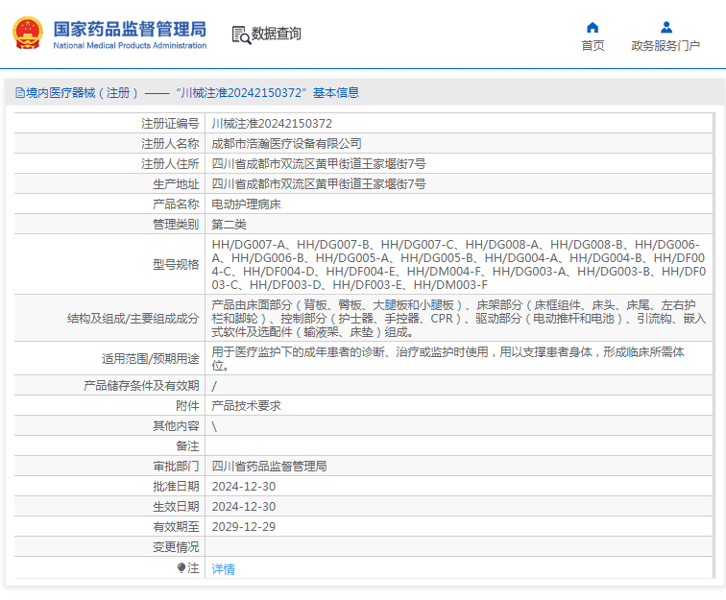This screenshot has width=726, height=600.
Task: Select the 生效日期 value 2024-12-30
Action: tap(244, 507)
